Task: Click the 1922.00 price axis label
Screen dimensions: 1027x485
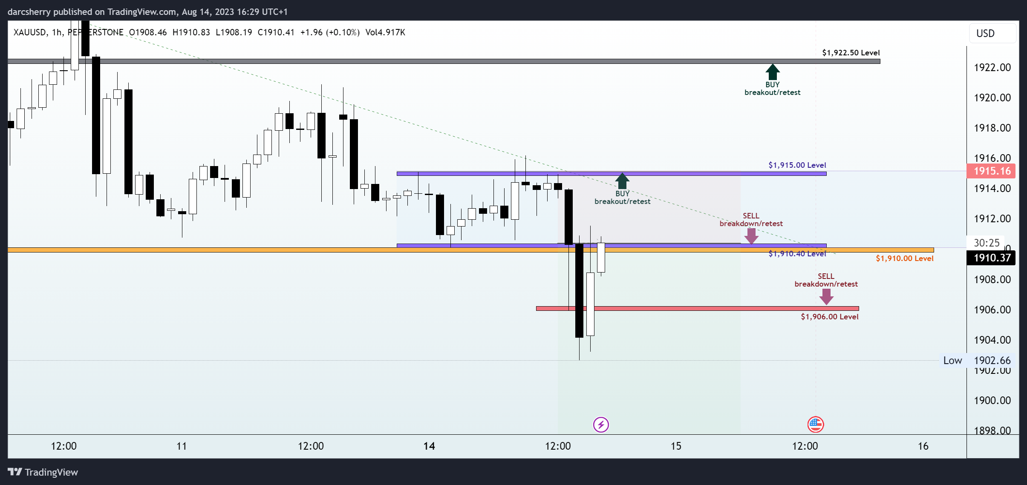Action: coord(992,67)
